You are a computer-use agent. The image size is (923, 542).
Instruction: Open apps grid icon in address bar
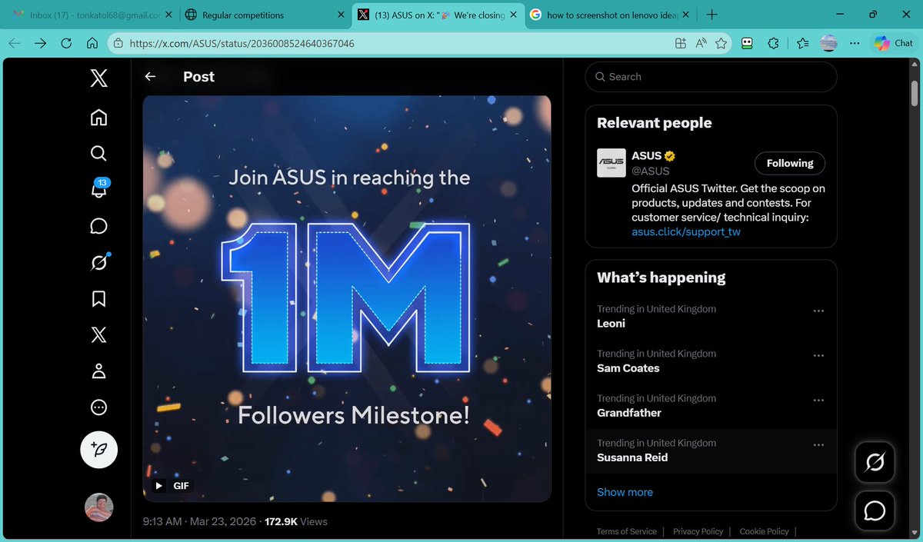click(681, 44)
